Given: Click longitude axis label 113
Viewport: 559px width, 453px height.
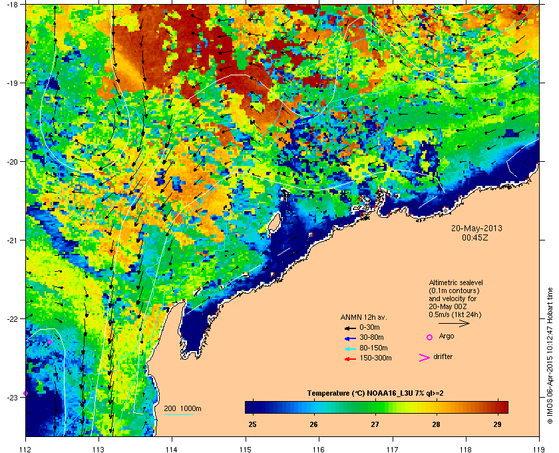Looking at the screenshot, I should (98, 450).
